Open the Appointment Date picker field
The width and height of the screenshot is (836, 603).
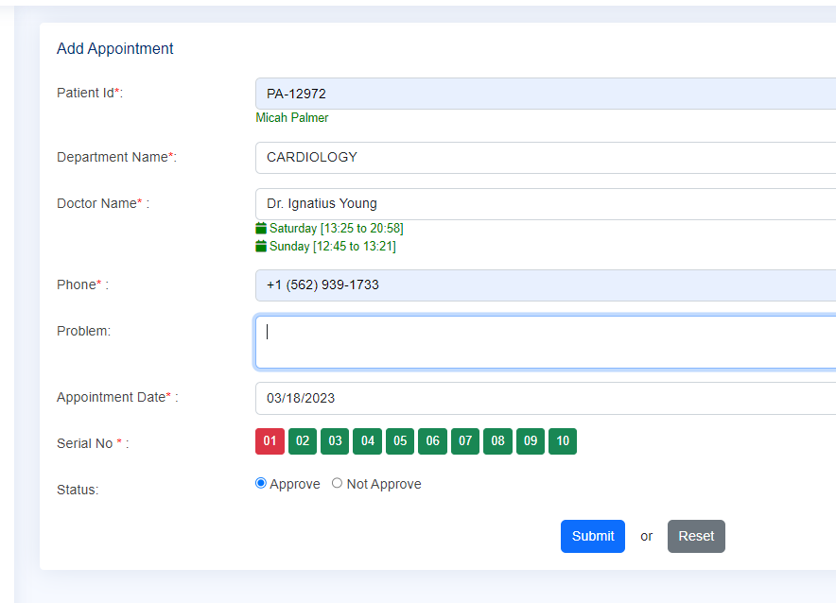(546, 398)
